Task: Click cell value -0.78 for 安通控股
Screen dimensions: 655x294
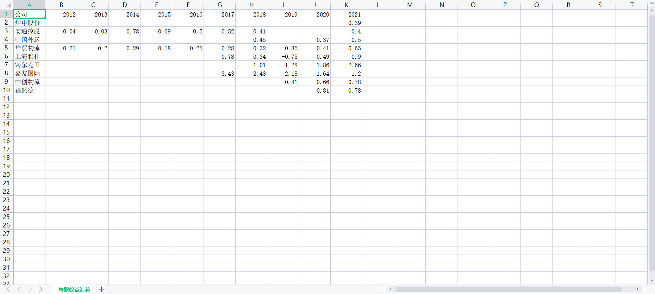Action: [125, 31]
